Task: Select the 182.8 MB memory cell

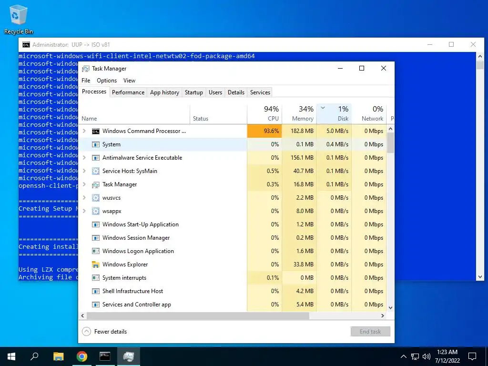Action: 299,131
